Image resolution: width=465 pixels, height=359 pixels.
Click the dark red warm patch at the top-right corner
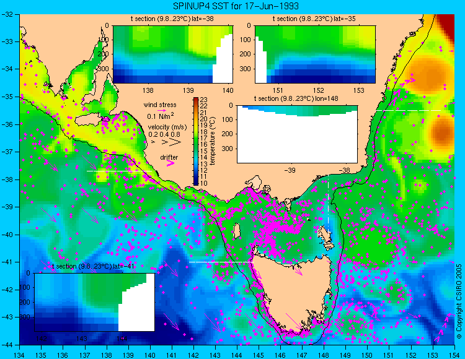[x=446, y=25]
